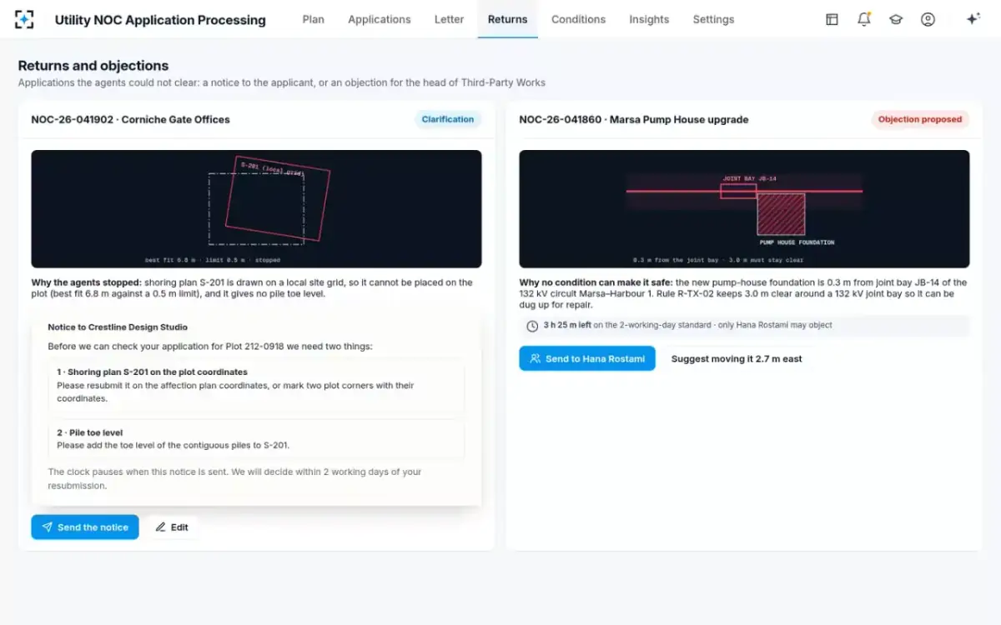The width and height of the screenshot is (1001, 625).
Task: Open the layout panel icon
Action: click(x=832, y=19)
